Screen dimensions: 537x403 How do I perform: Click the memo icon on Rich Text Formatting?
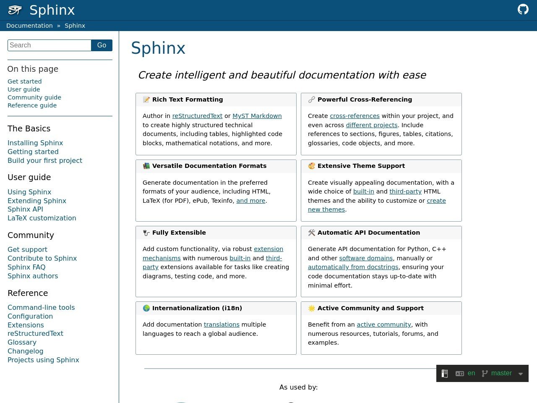click(x=146, y=99)
